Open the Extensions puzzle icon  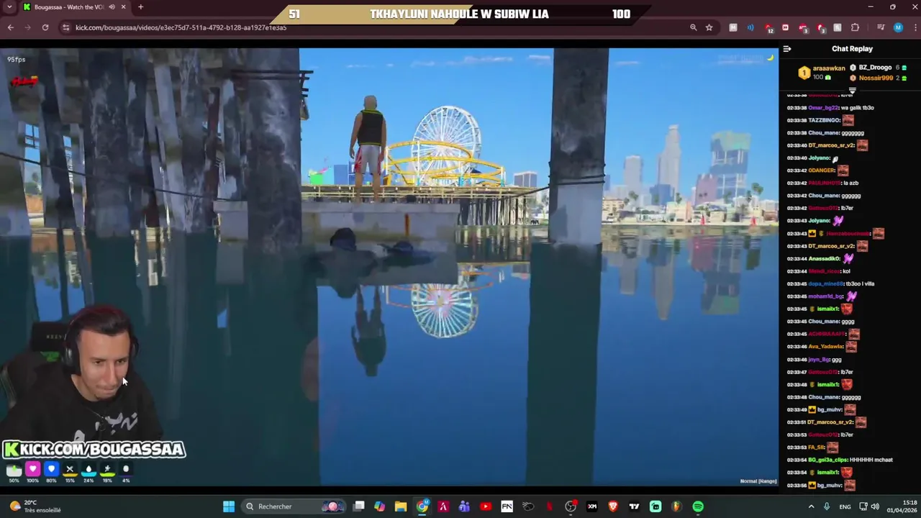856,27
